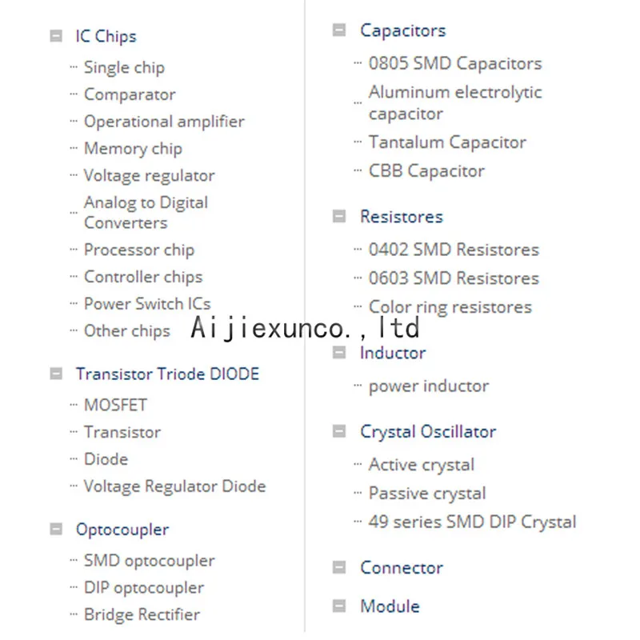
Task: Select the Tantalum Capacitor entry
Action: click(x=447, y=142)
